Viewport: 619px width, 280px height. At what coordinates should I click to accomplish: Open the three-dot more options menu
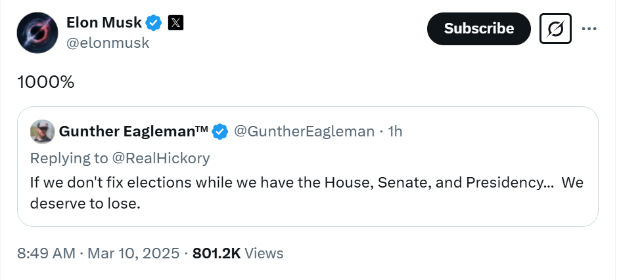tap(589, 29)
